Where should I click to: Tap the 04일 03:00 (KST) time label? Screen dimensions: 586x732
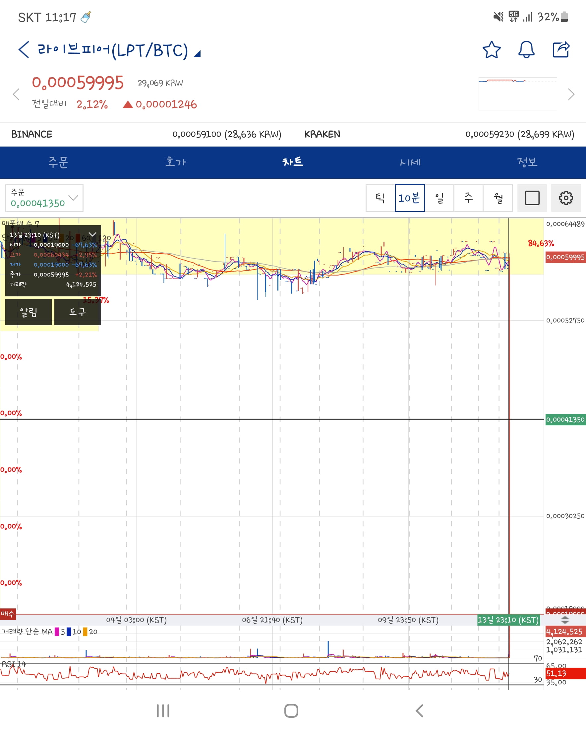tap(137, 620)
